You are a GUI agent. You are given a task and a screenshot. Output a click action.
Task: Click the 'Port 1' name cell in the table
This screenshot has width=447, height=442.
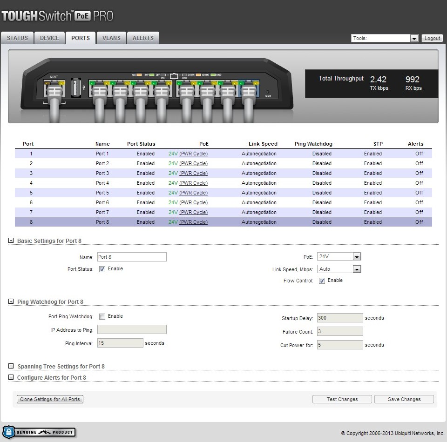(102, 154)
